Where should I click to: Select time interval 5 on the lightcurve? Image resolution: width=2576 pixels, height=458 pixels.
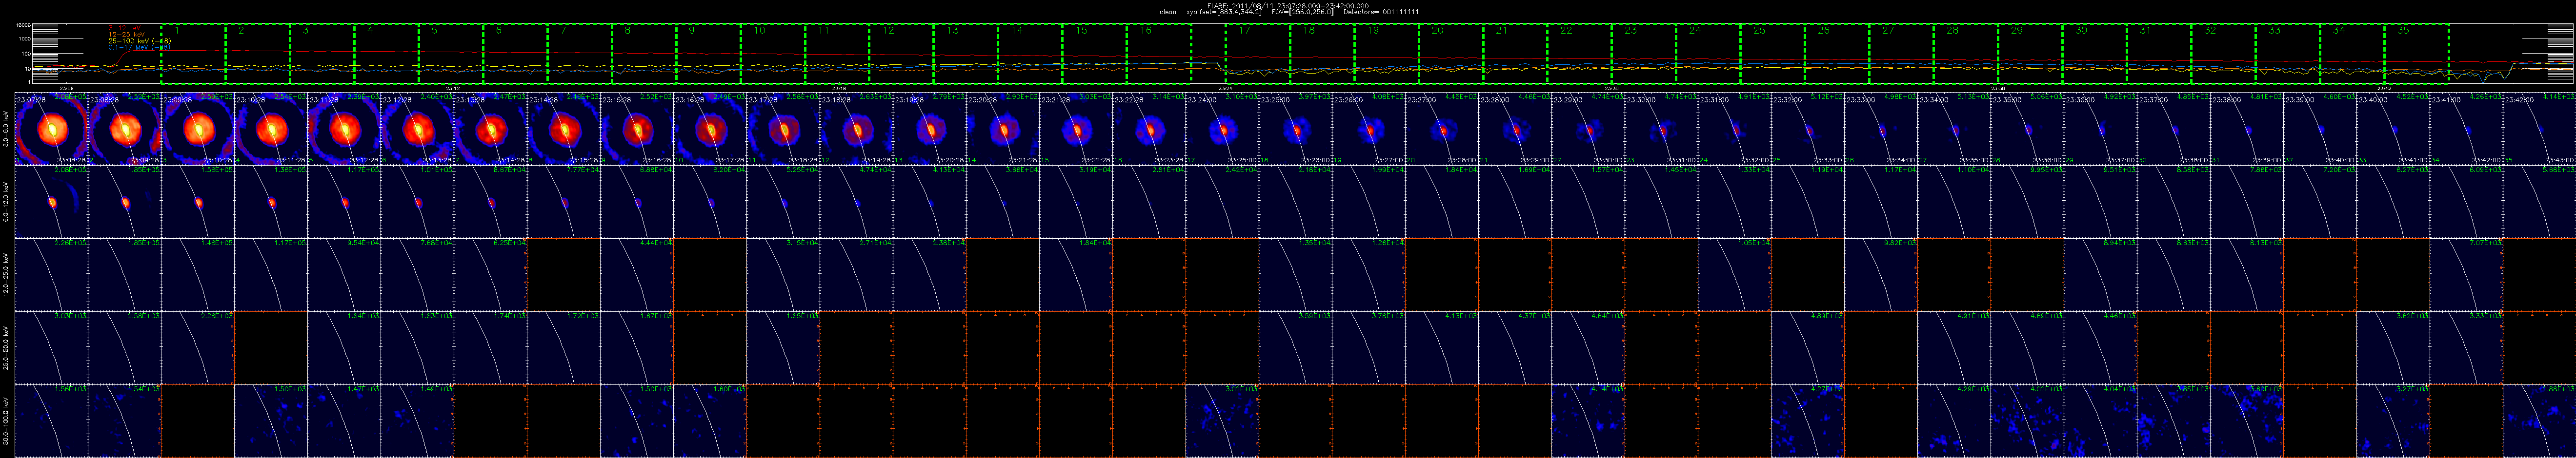point(451,54)
